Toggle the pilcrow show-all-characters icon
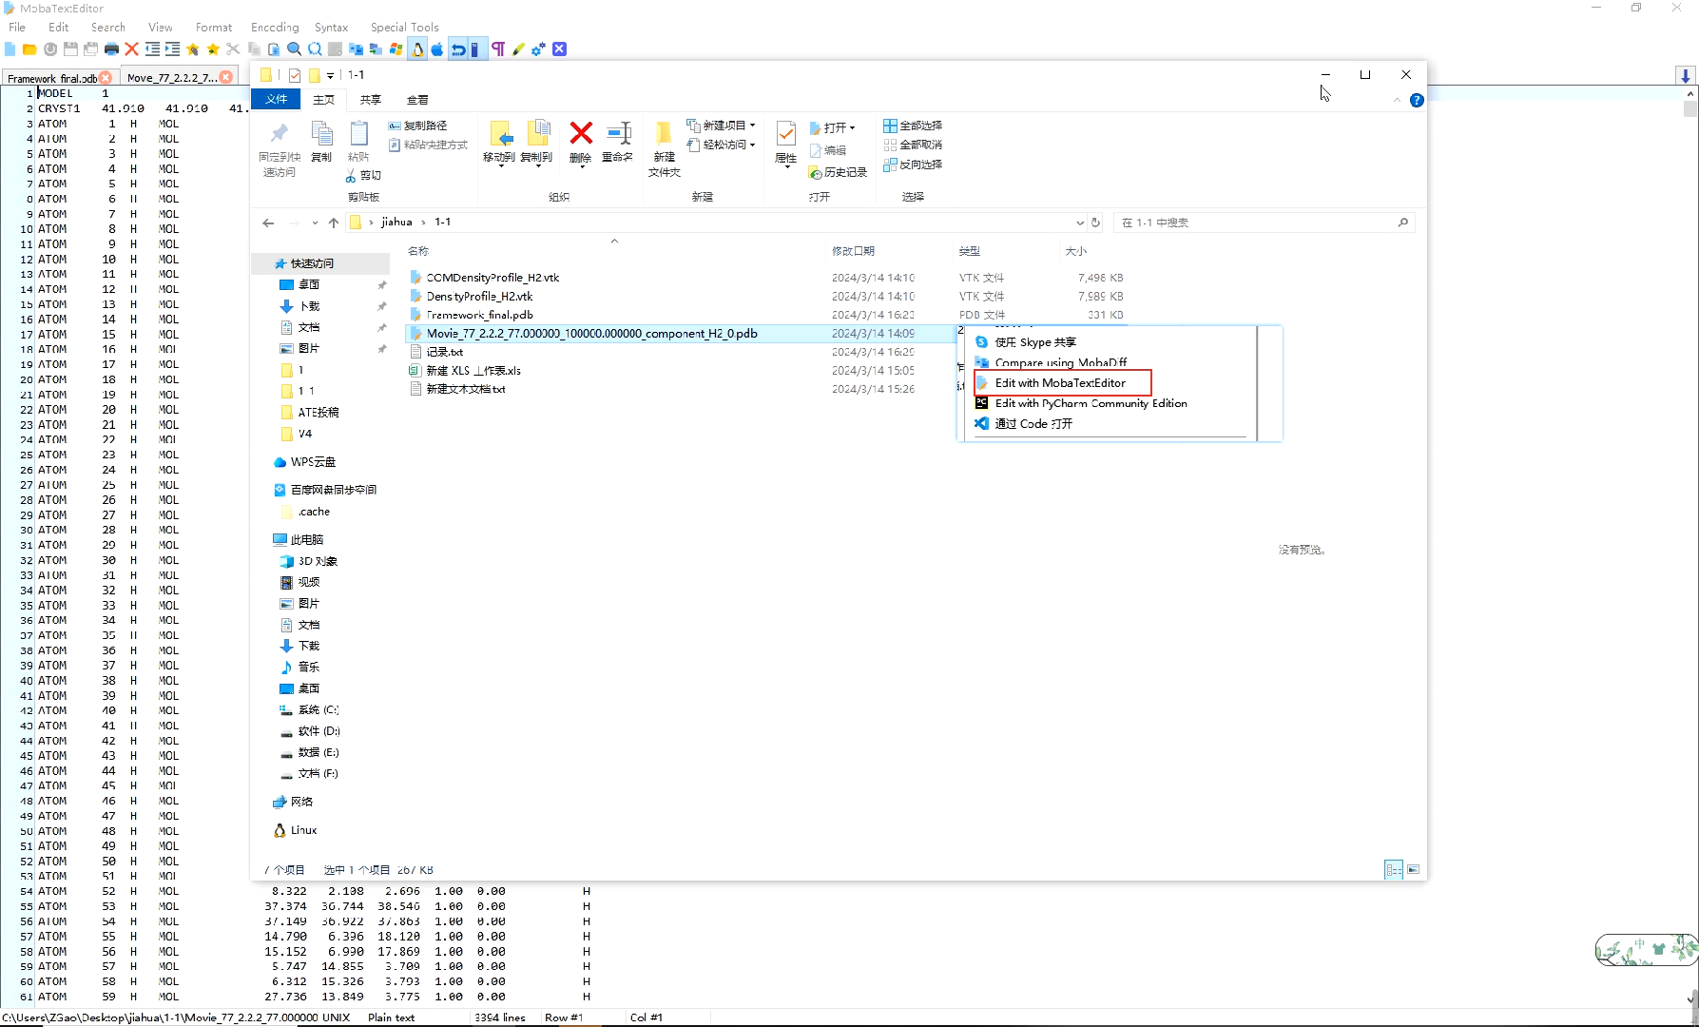Image resolution: width=1699 pixels, height=1027 pixels. pyautogui.click(x=498, y=49)
